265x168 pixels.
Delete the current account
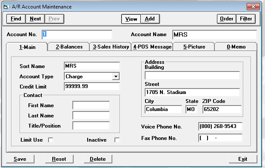98,159
